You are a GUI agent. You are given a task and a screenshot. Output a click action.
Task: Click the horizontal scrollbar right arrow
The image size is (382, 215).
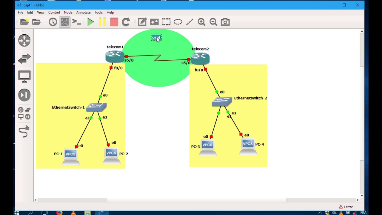coord(358,200)
